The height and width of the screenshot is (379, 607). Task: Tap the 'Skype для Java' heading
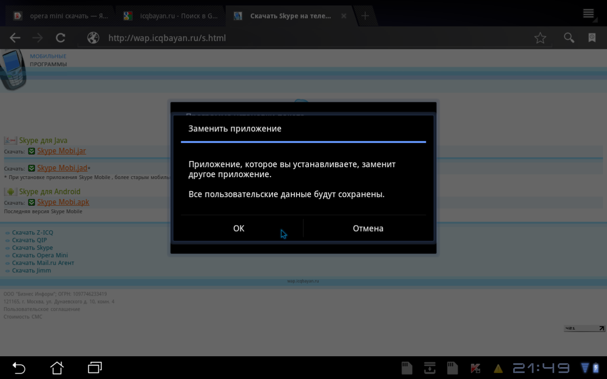[x=43, y=141]
